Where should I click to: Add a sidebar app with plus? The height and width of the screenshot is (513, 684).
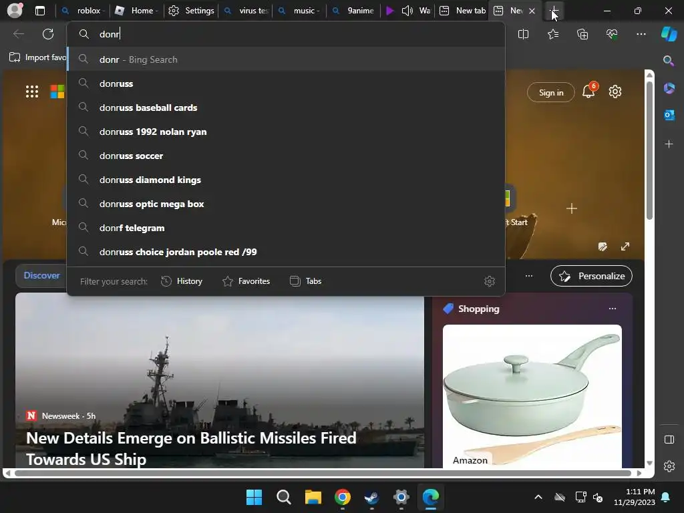tap(669, 144)
